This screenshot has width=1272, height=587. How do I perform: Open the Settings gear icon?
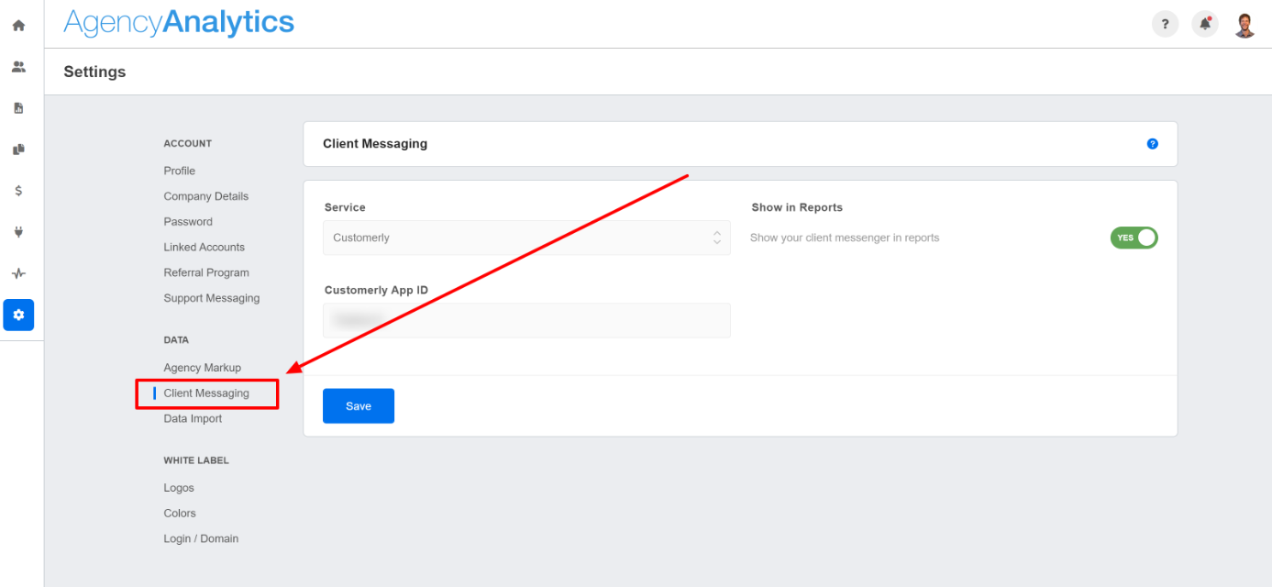point(18,315)
